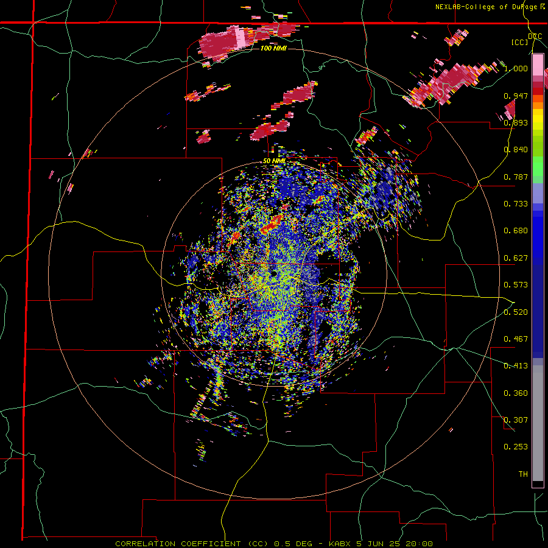The height and width of the screenshot is (548, 548).
Task: Select the 0.253 scale label
Action: 516,447
